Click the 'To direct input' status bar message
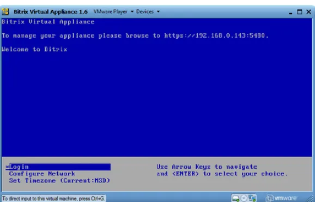Viewport: 315px width, 202px height. click(53, 199)
